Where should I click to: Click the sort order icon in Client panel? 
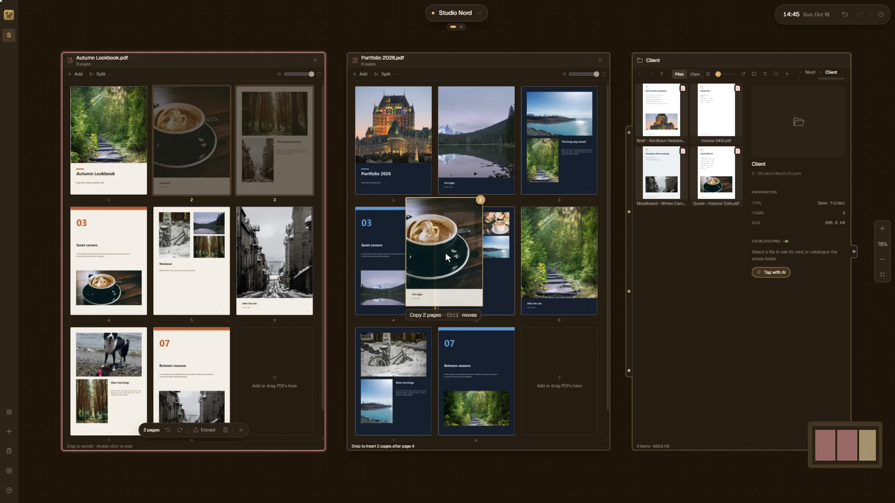tap(743, 74)
